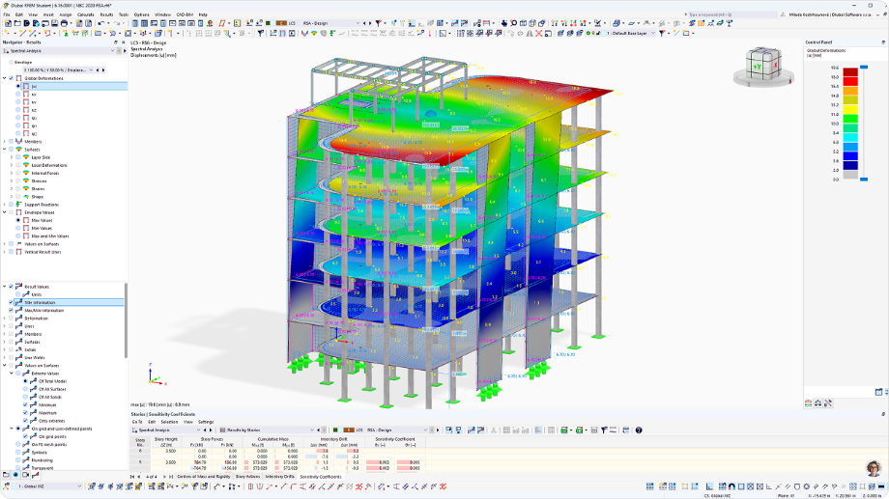The width and height of the screenshot is (889, 499).
Task: Click the user avatar in the bottom-right corner
Action: [x=874, y=468]
